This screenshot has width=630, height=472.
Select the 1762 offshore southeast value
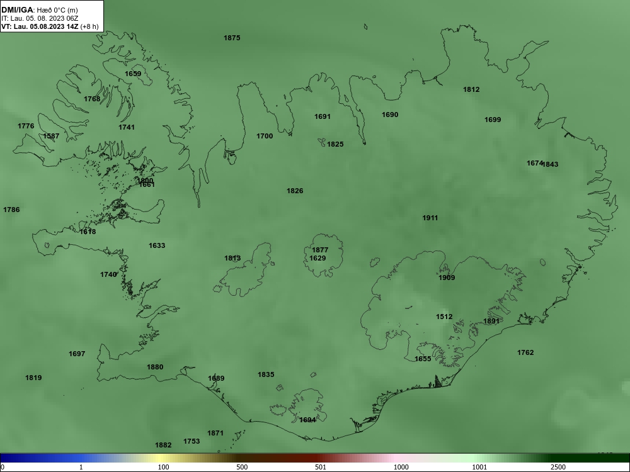pyautogui.click(x=525, y=353)
